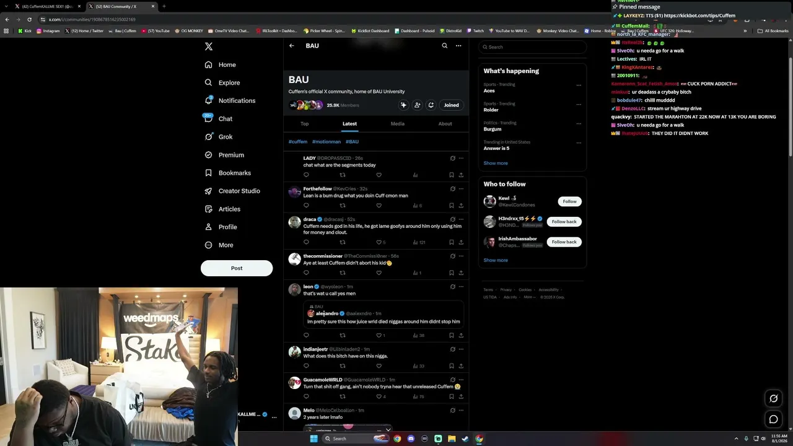Screen dimensions: 793x446
Task: Bookmark LADY's post
Action: (x=451, y=175)
